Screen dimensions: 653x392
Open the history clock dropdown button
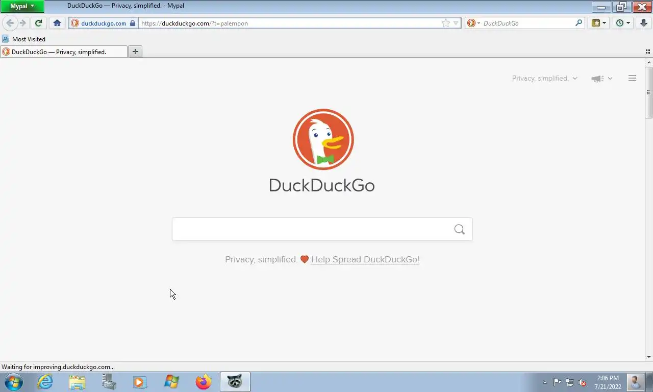pyautogui.click(x=623, y=23)
